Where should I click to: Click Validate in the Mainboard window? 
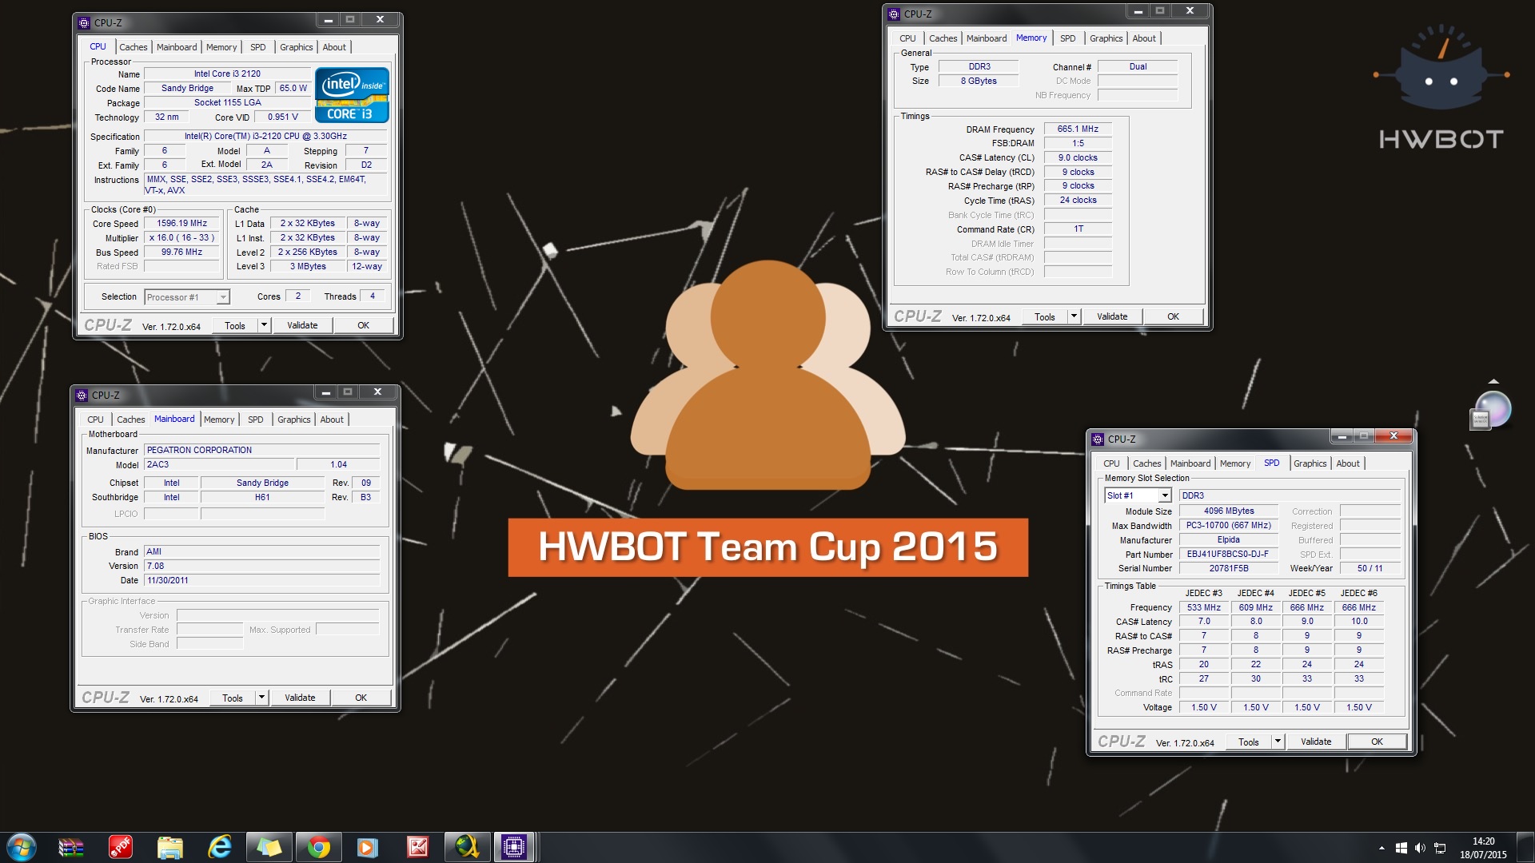pos(300,698)
